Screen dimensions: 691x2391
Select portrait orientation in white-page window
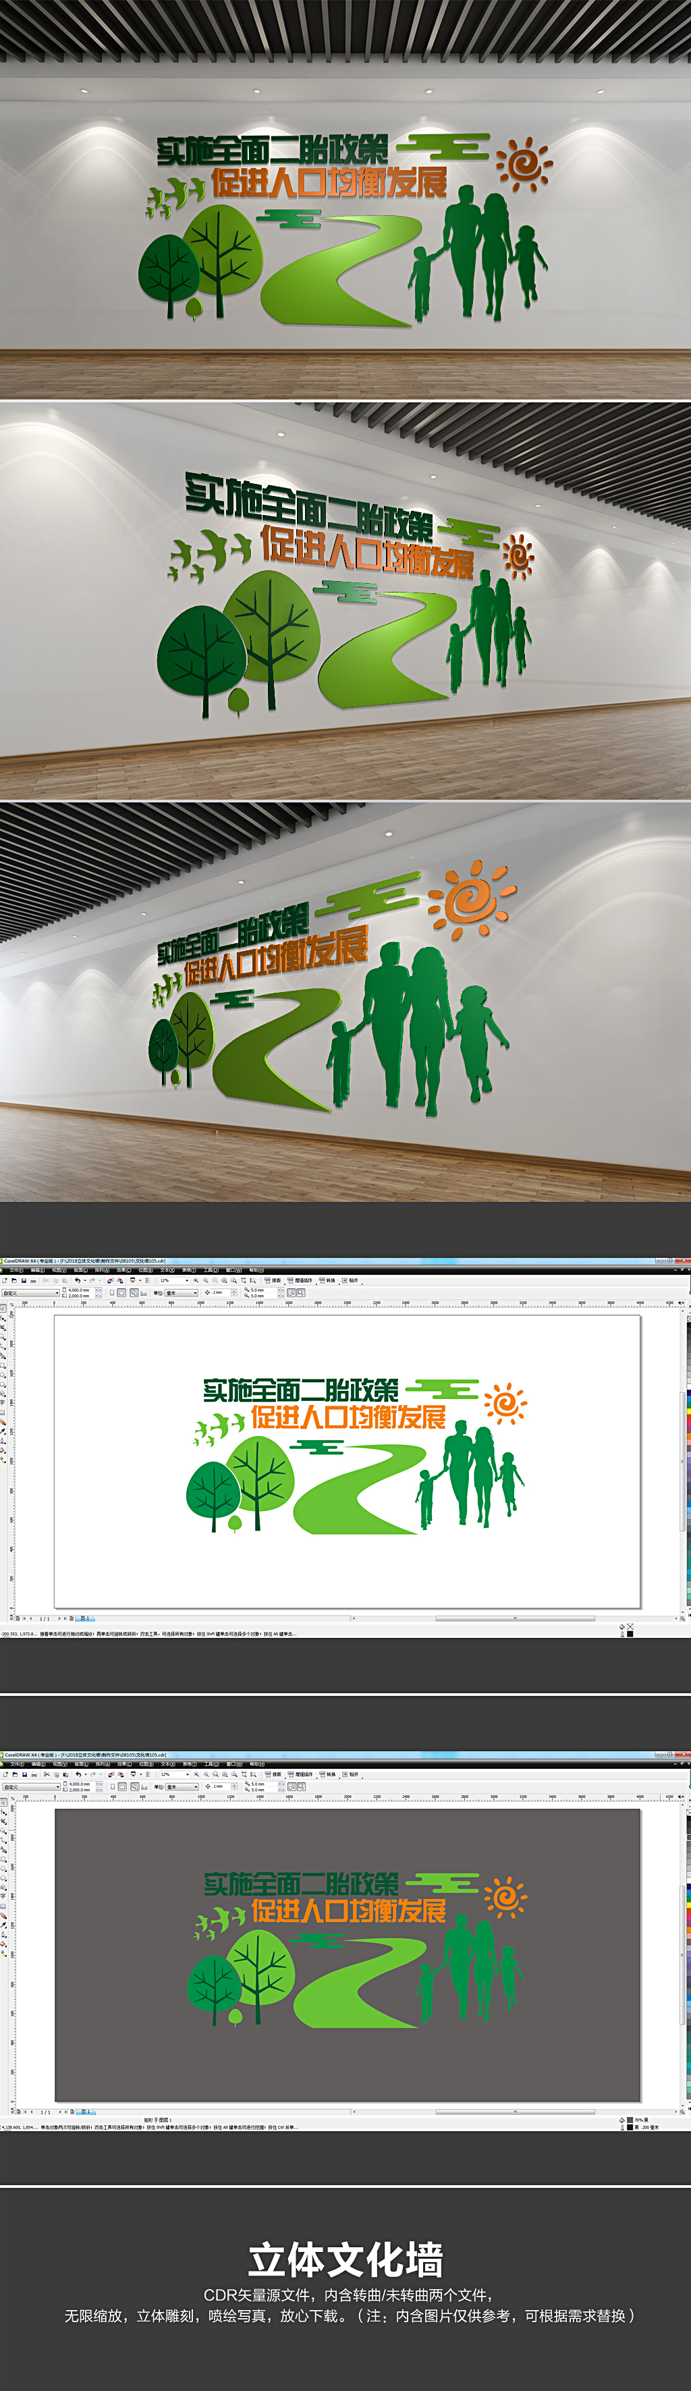pos(113,1292)
